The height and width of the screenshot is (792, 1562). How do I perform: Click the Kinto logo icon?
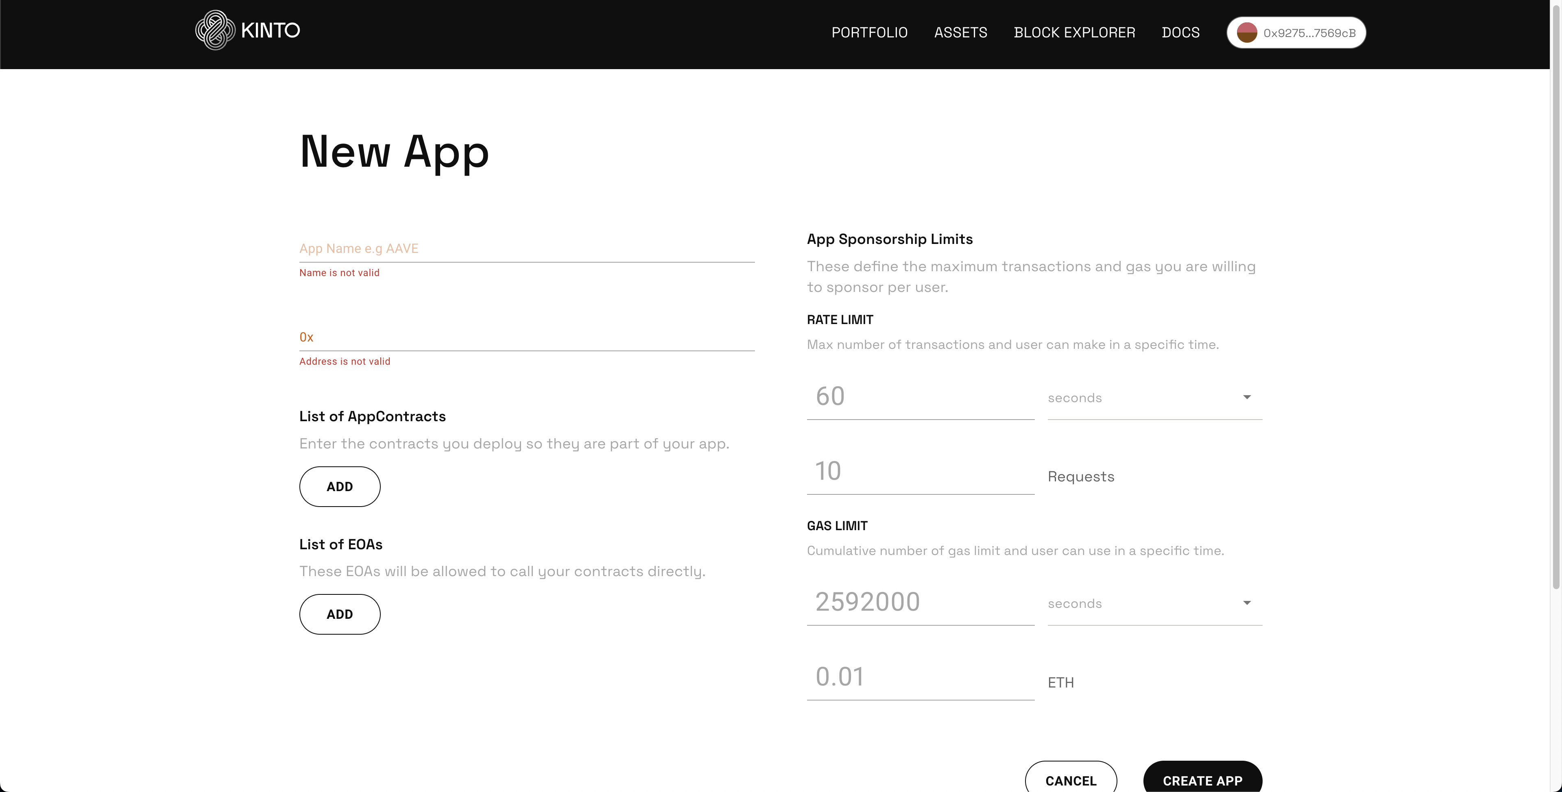215,30
